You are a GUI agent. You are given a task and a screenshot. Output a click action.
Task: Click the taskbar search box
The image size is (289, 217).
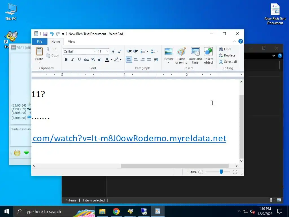coord(54,211)
